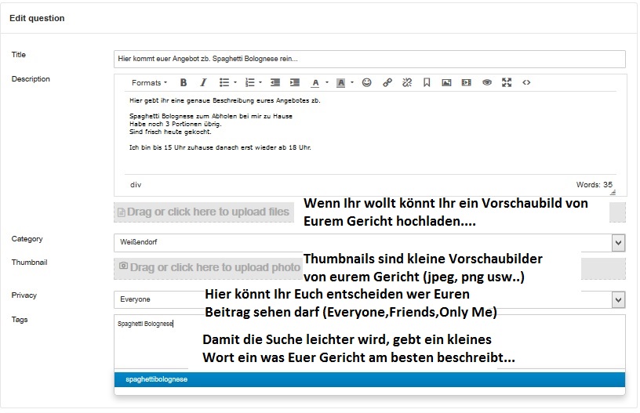Toggle the preview eye icon
The height and width of the screenshot is (413, 640).
click(x=486, y=82)
